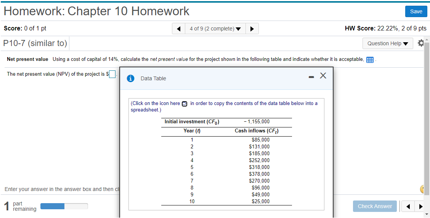
Task: Click the Year 9 cash inflow $49,000
Action: [x=260, y=195]
